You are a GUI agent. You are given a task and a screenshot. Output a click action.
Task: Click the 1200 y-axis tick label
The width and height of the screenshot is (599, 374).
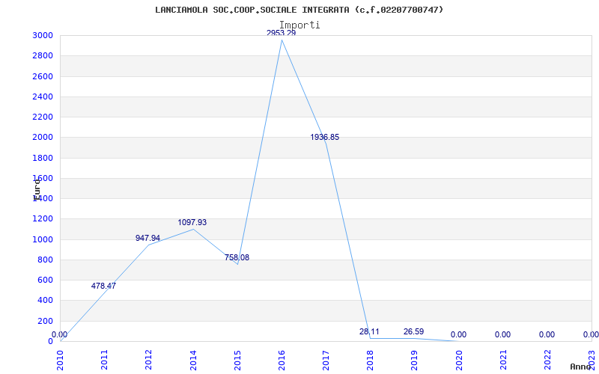(43, 219)
